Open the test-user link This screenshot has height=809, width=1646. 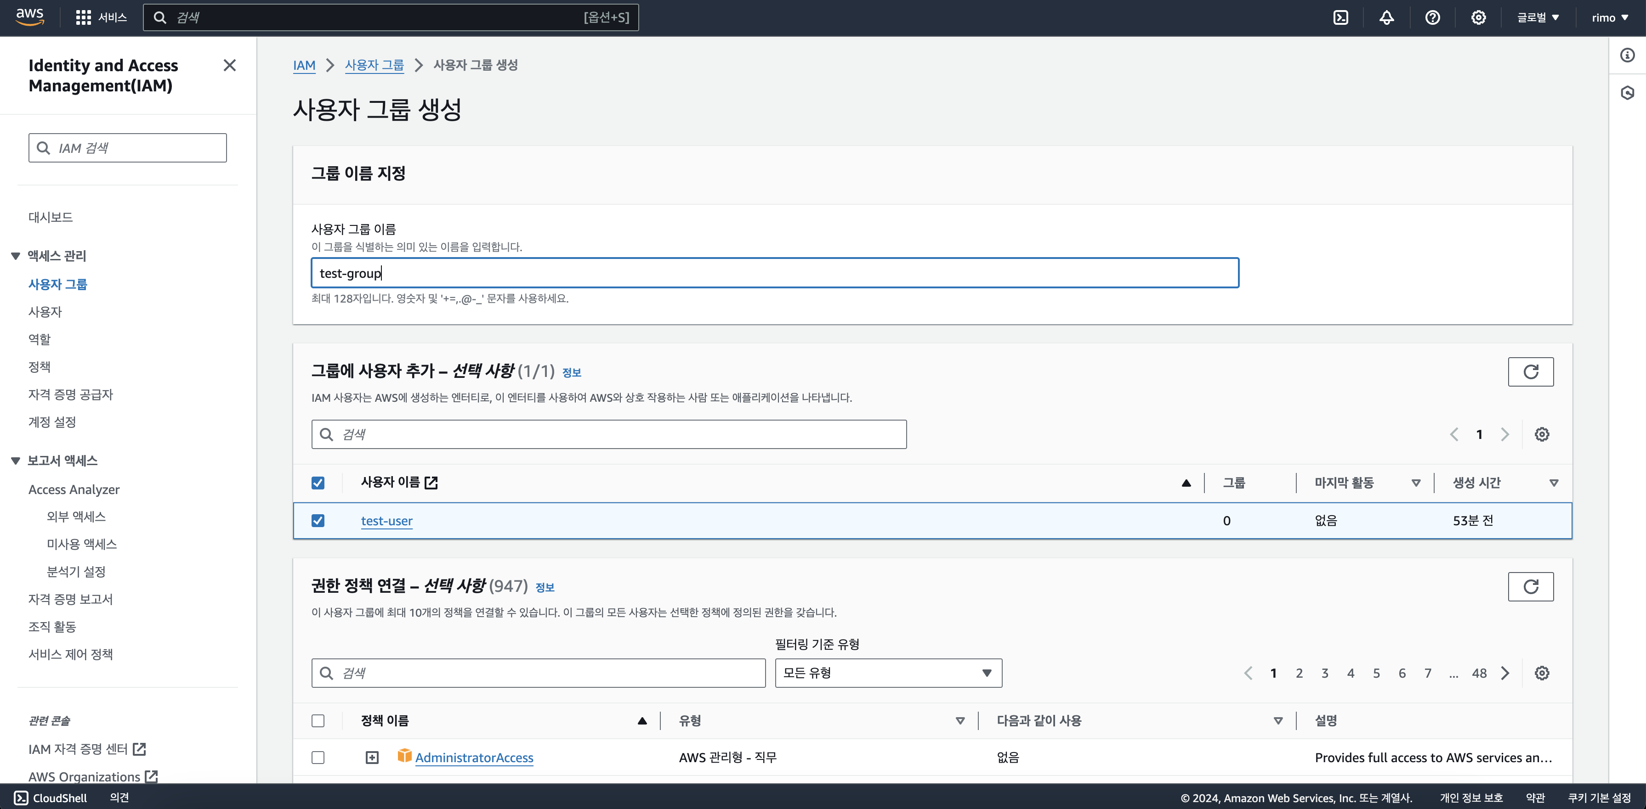pyautogui.click(x=386, y=520)
